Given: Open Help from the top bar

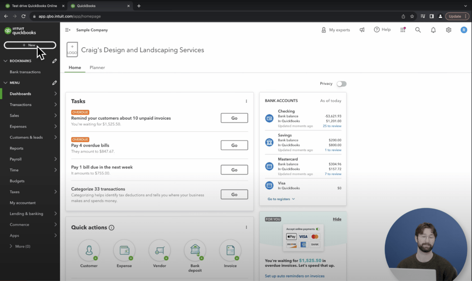Looking at the screenshot, I should [x=382, y=29].
